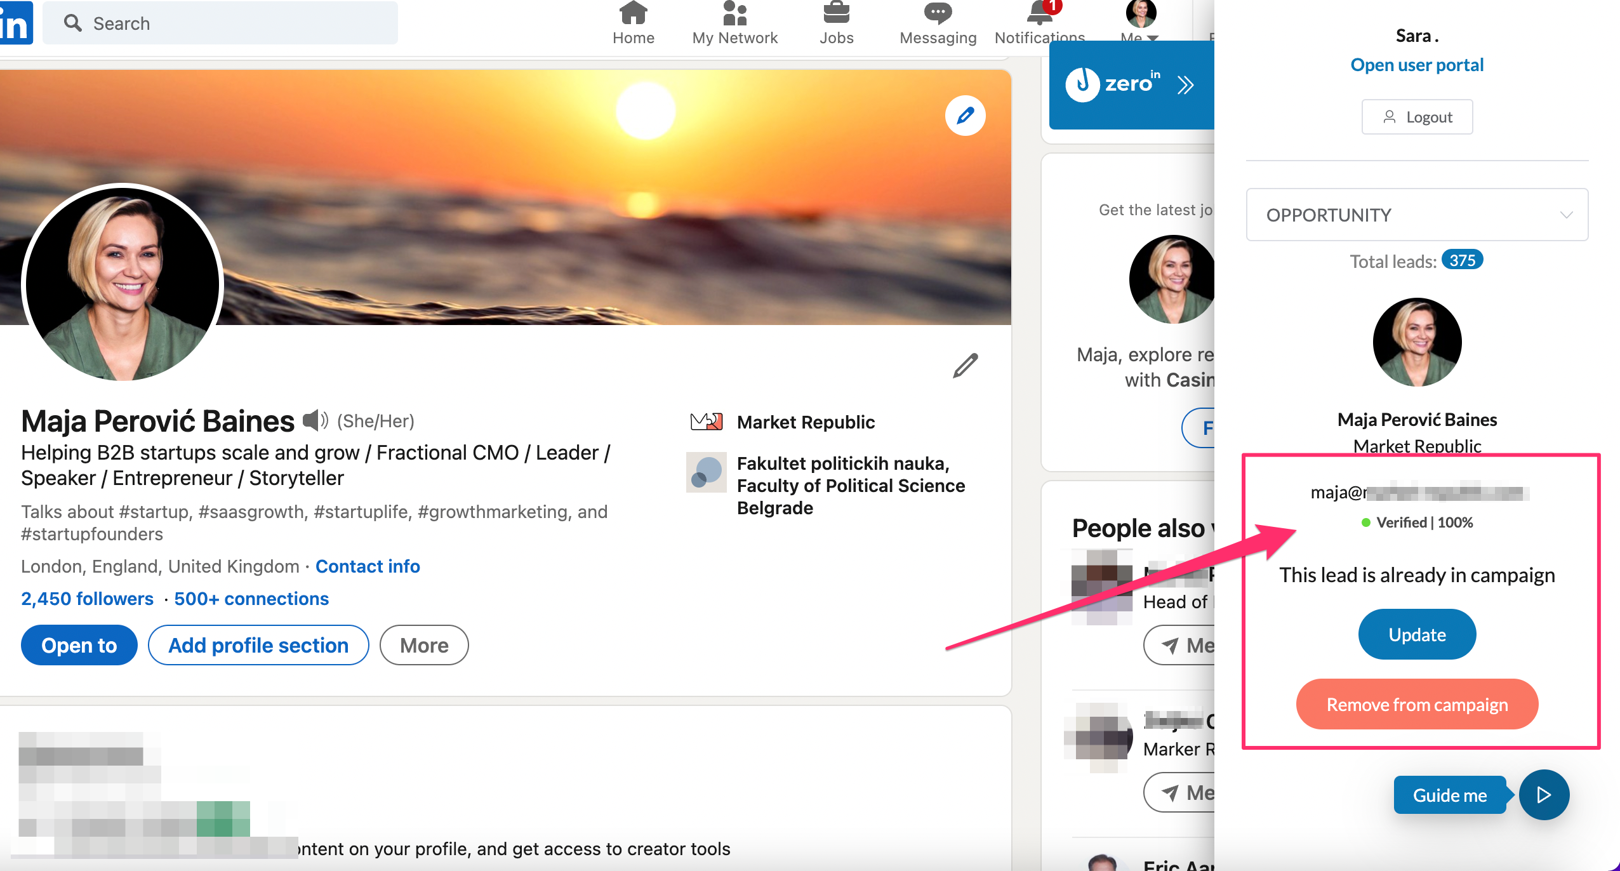This screenshot has width=1620, height=871.
Task: Open user portal link
Action: [x=1417, y=64]
